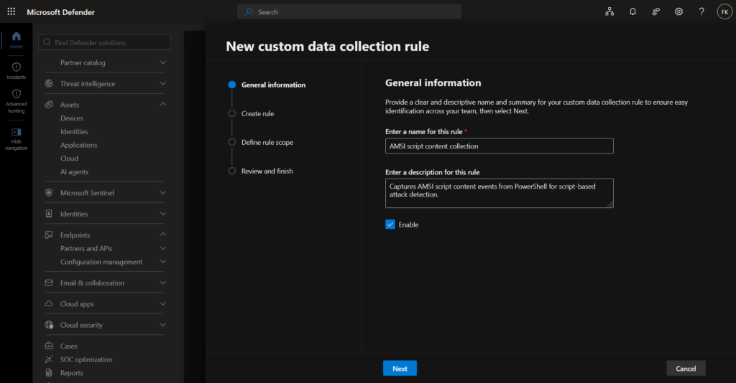Open the org hierarchy icon in header
Viewport: 736px width, 383px height.
pyautogui.click(x=609, y=11)
